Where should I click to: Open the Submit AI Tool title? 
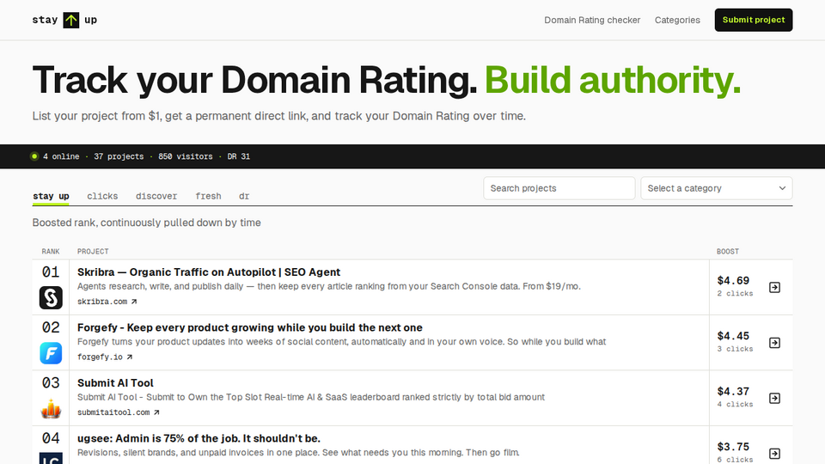click(x=115, y=383)
